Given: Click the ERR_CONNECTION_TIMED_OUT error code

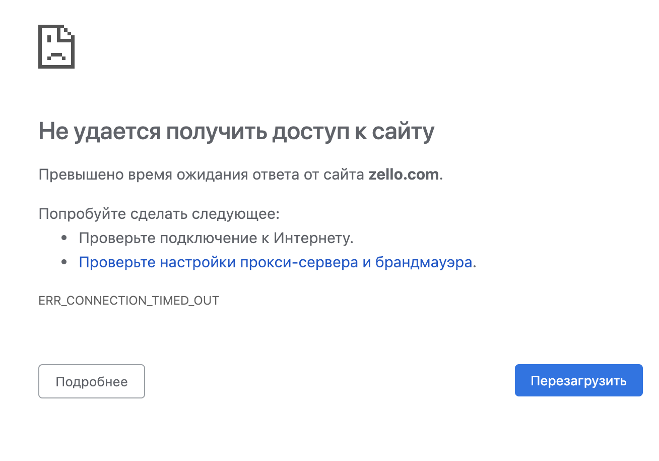Looking at the screenshot, I should pyautogui.click(x=128, y=300).
